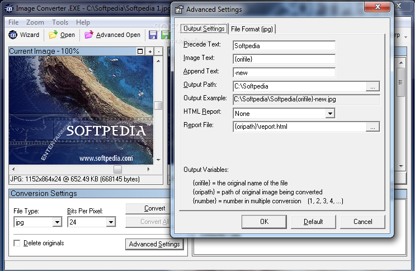Click image scroll left arrow
The height and width of the screenshot is (271, 415).
13,169
